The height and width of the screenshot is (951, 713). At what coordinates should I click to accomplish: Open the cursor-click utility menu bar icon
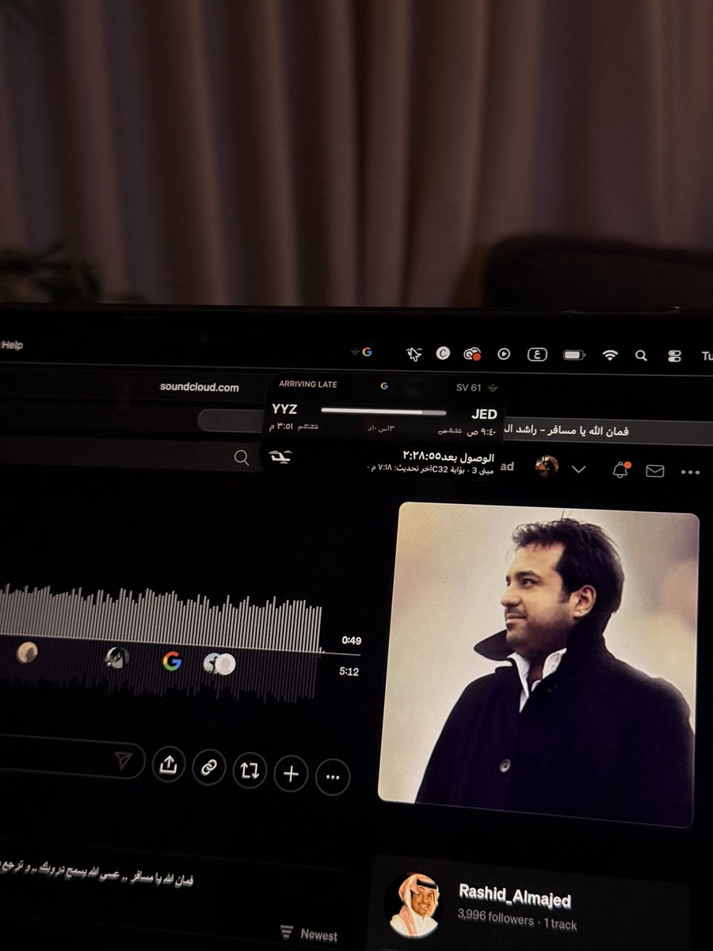click(413, 354)
